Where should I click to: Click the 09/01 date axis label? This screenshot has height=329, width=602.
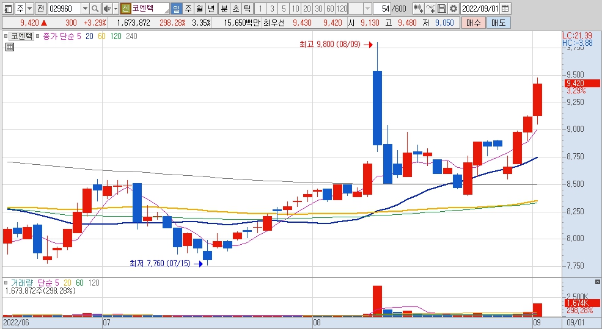click(x=575, y=322)
